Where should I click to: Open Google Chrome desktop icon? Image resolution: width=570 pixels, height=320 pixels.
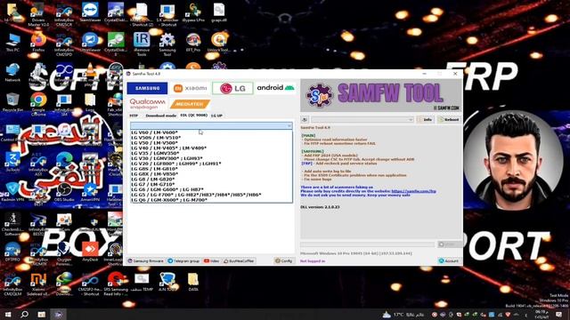pos(38,103)
